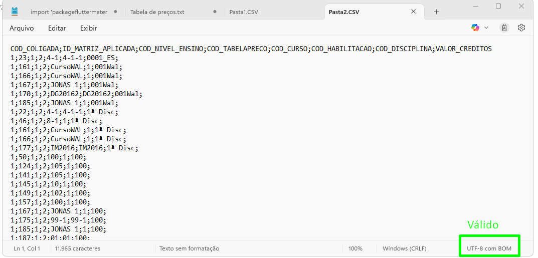538x258 pixels.
Task: Close the Pasta2.CSV tab
Action: (x=414, y=12)
